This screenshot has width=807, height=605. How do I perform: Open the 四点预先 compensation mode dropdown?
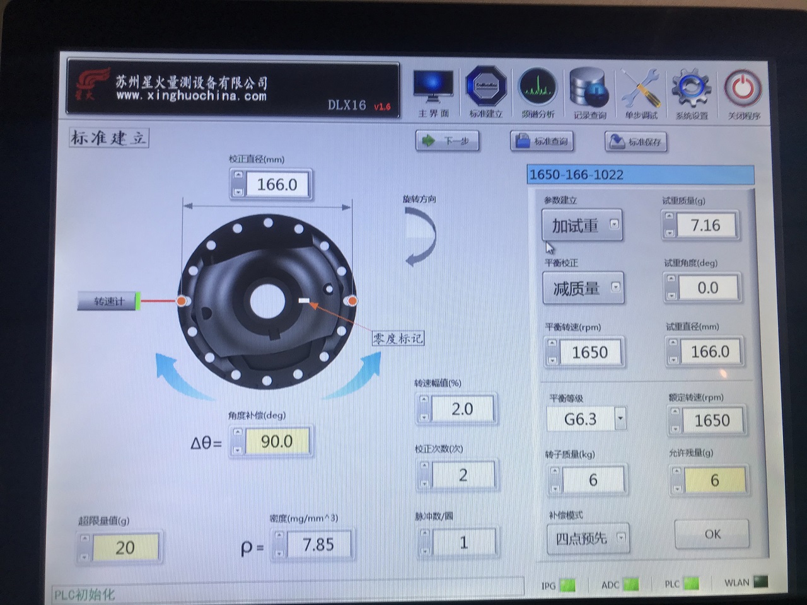[x=621, y=538]
